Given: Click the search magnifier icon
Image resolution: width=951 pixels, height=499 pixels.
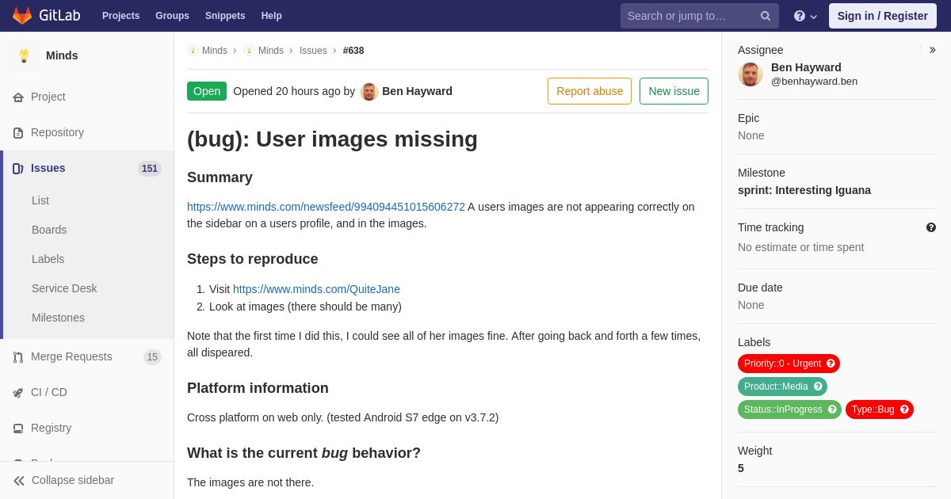Looking at the screenshot, I should 766,16.
